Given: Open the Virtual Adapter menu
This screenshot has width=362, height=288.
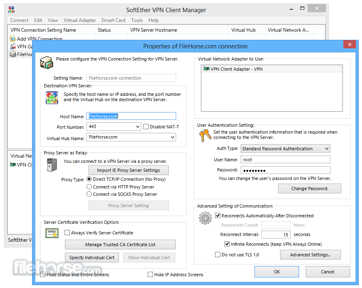Looking at the screenshot, I should click(x=80, y=20).
